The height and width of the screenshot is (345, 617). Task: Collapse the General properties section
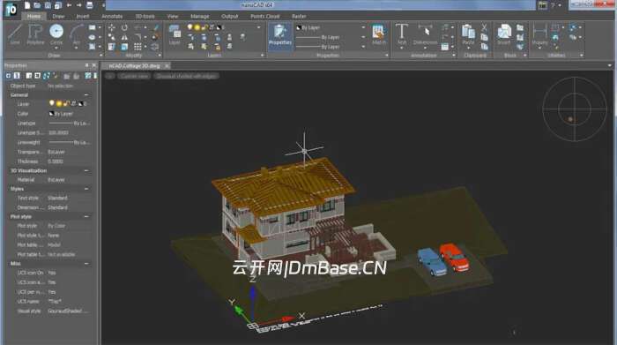86,95
